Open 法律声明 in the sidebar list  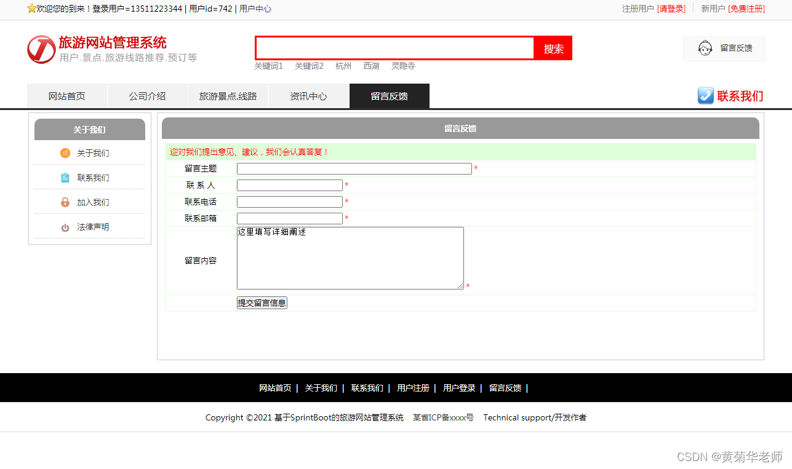[x=93, y=227]
